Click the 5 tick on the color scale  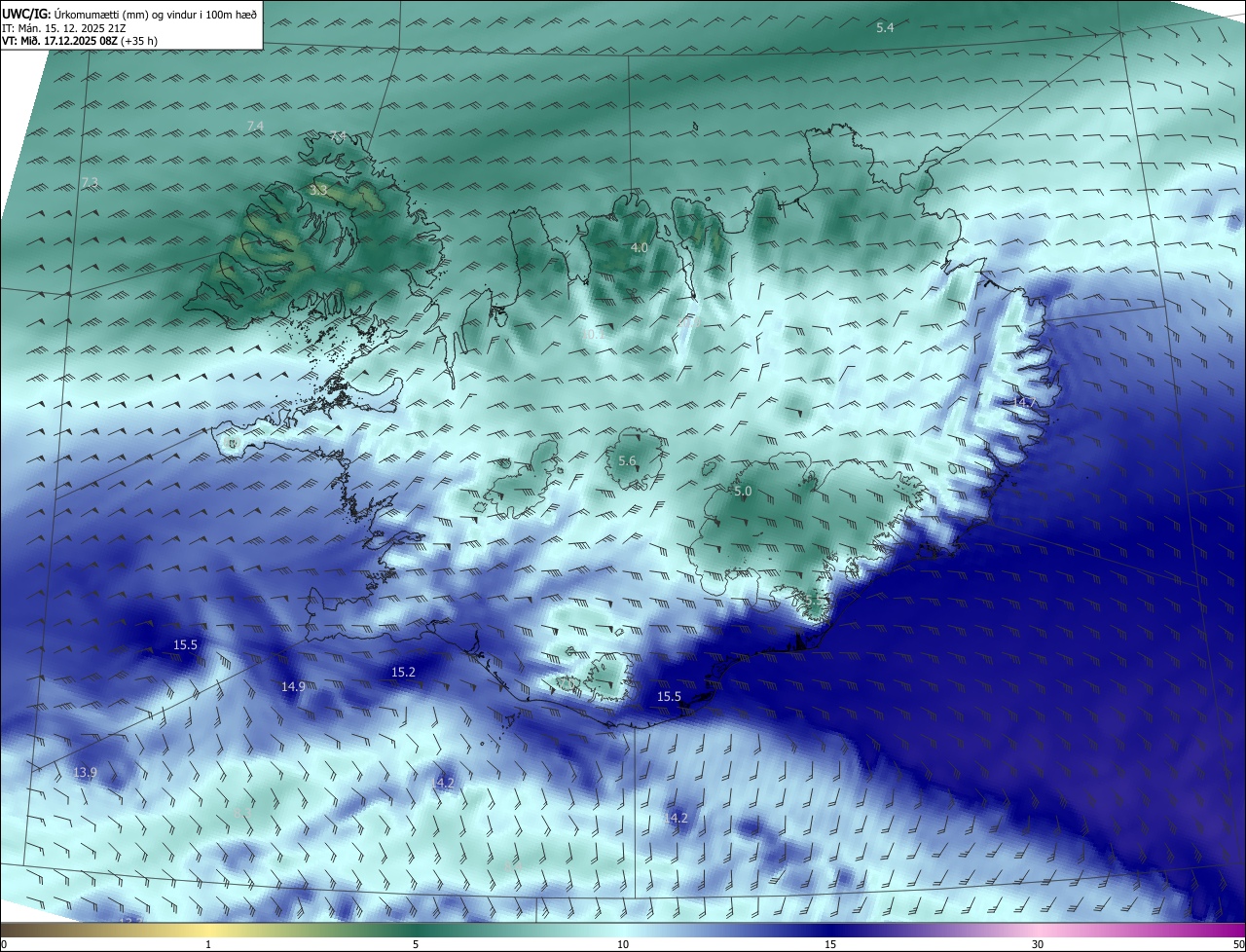416,944
